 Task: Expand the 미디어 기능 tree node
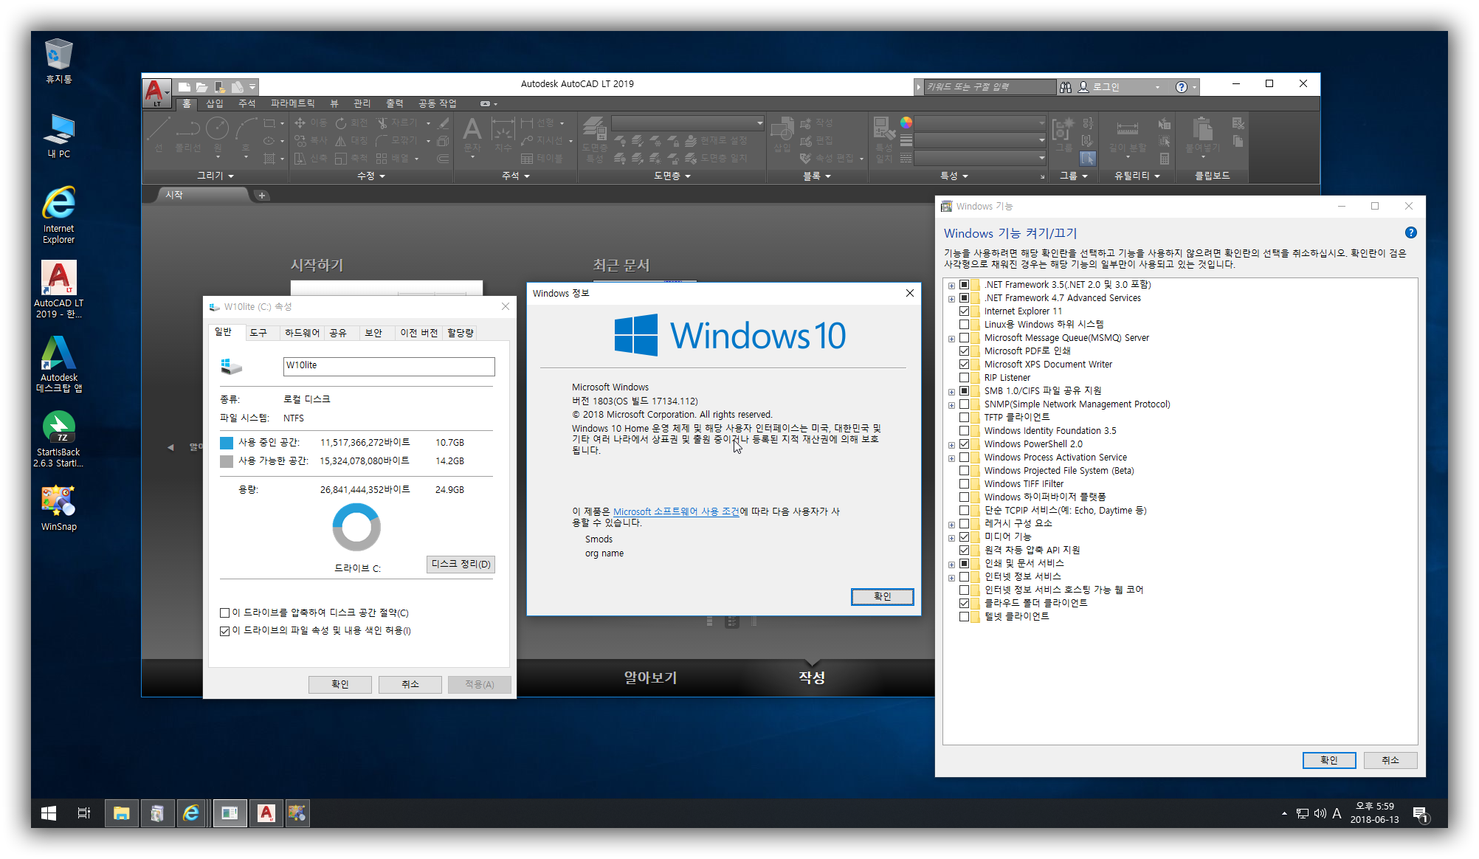click(951, 538)
